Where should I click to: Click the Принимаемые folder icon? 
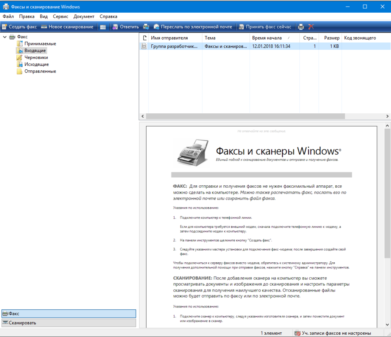20,44
